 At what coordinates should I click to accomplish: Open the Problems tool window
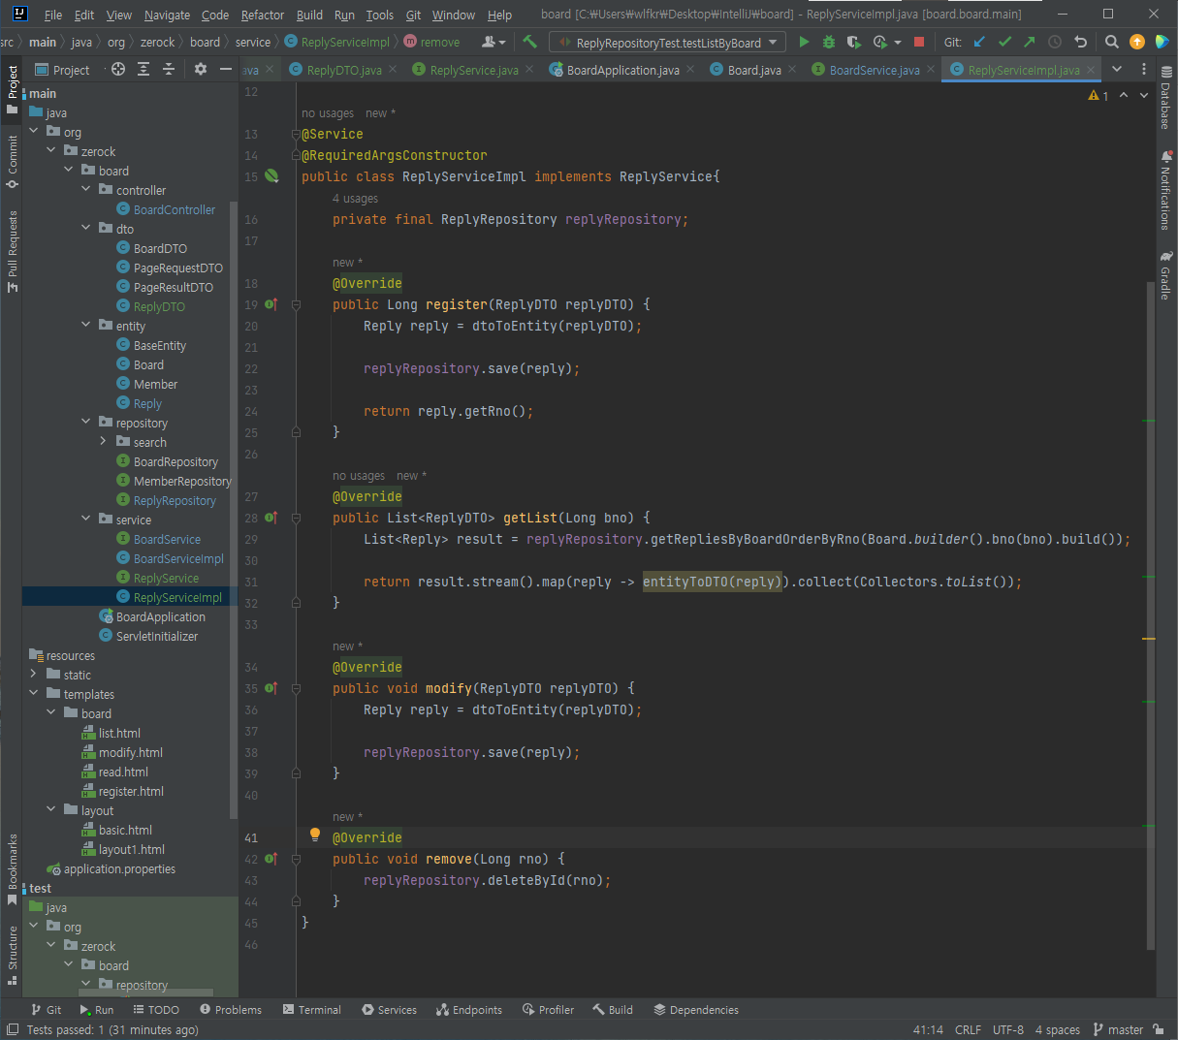[229, 1010]
